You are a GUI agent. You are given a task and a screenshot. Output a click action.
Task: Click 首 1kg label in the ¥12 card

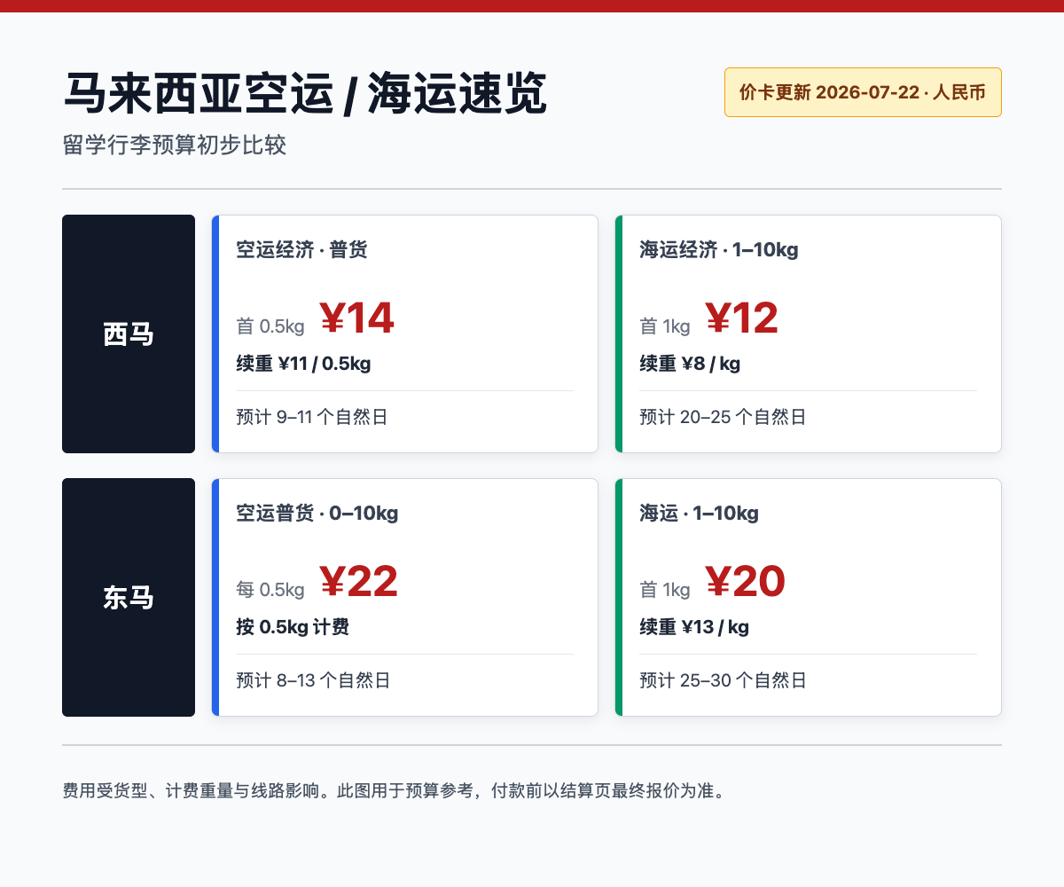(x=665, y=326)
